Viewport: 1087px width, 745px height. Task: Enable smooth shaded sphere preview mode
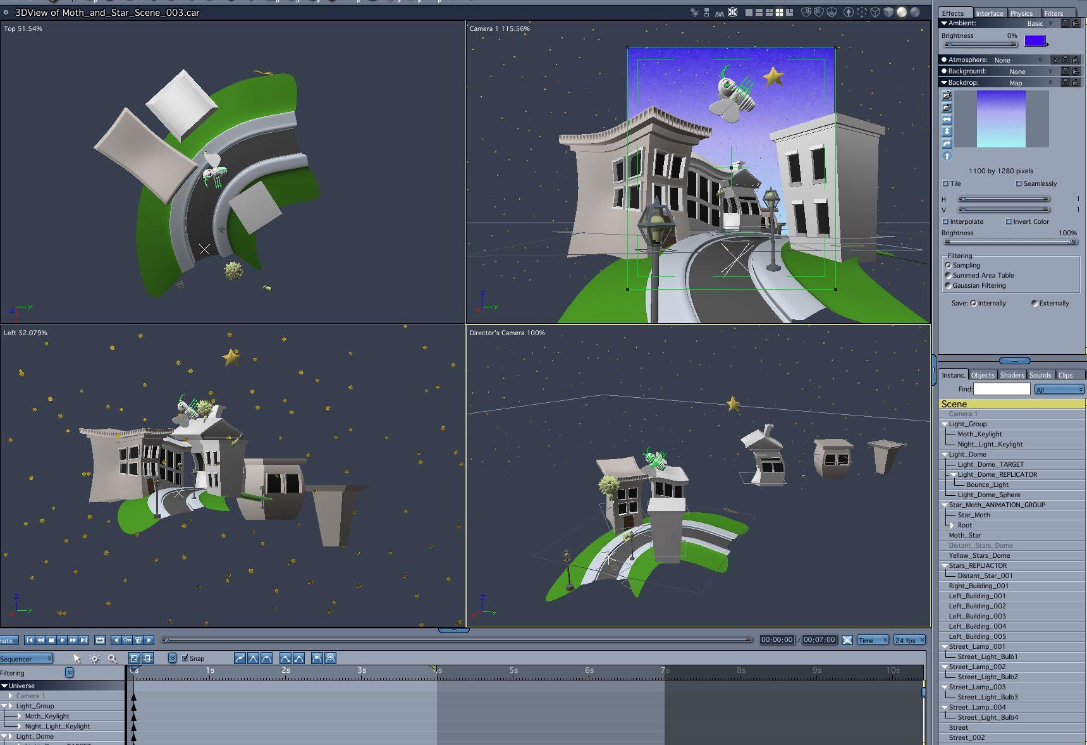pyautogui.click(x=902, y=12)
